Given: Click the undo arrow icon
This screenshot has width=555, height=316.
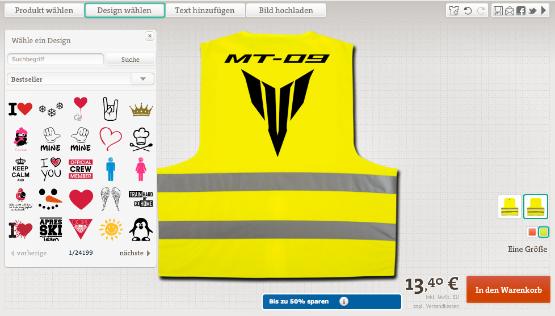Looking at the screenshot, I should coord(468,11).
